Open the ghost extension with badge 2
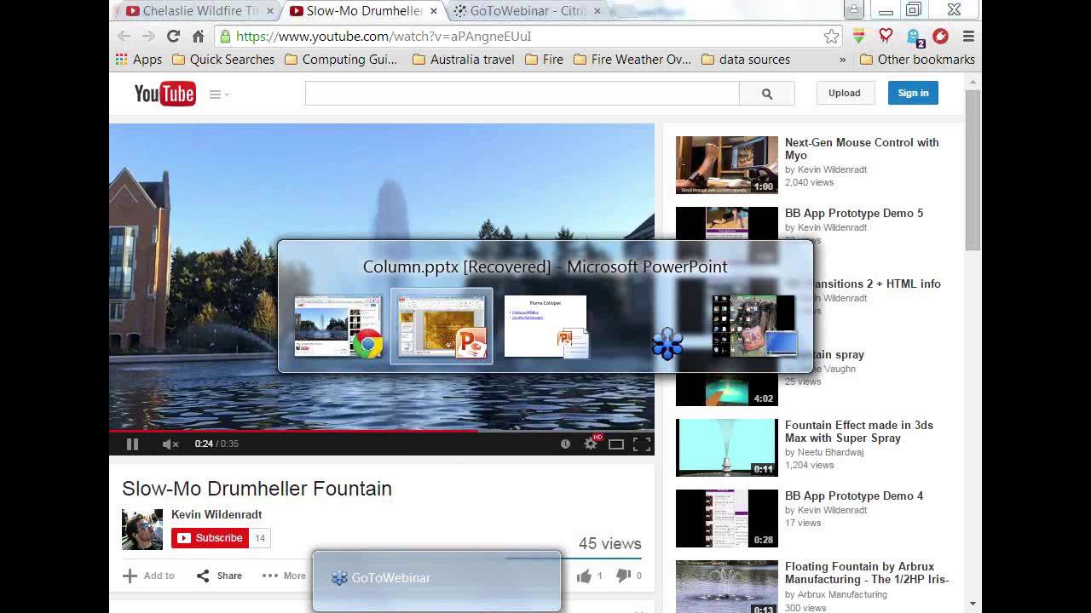The width and height of the screenshot is (1091, 613). point(915,37)
